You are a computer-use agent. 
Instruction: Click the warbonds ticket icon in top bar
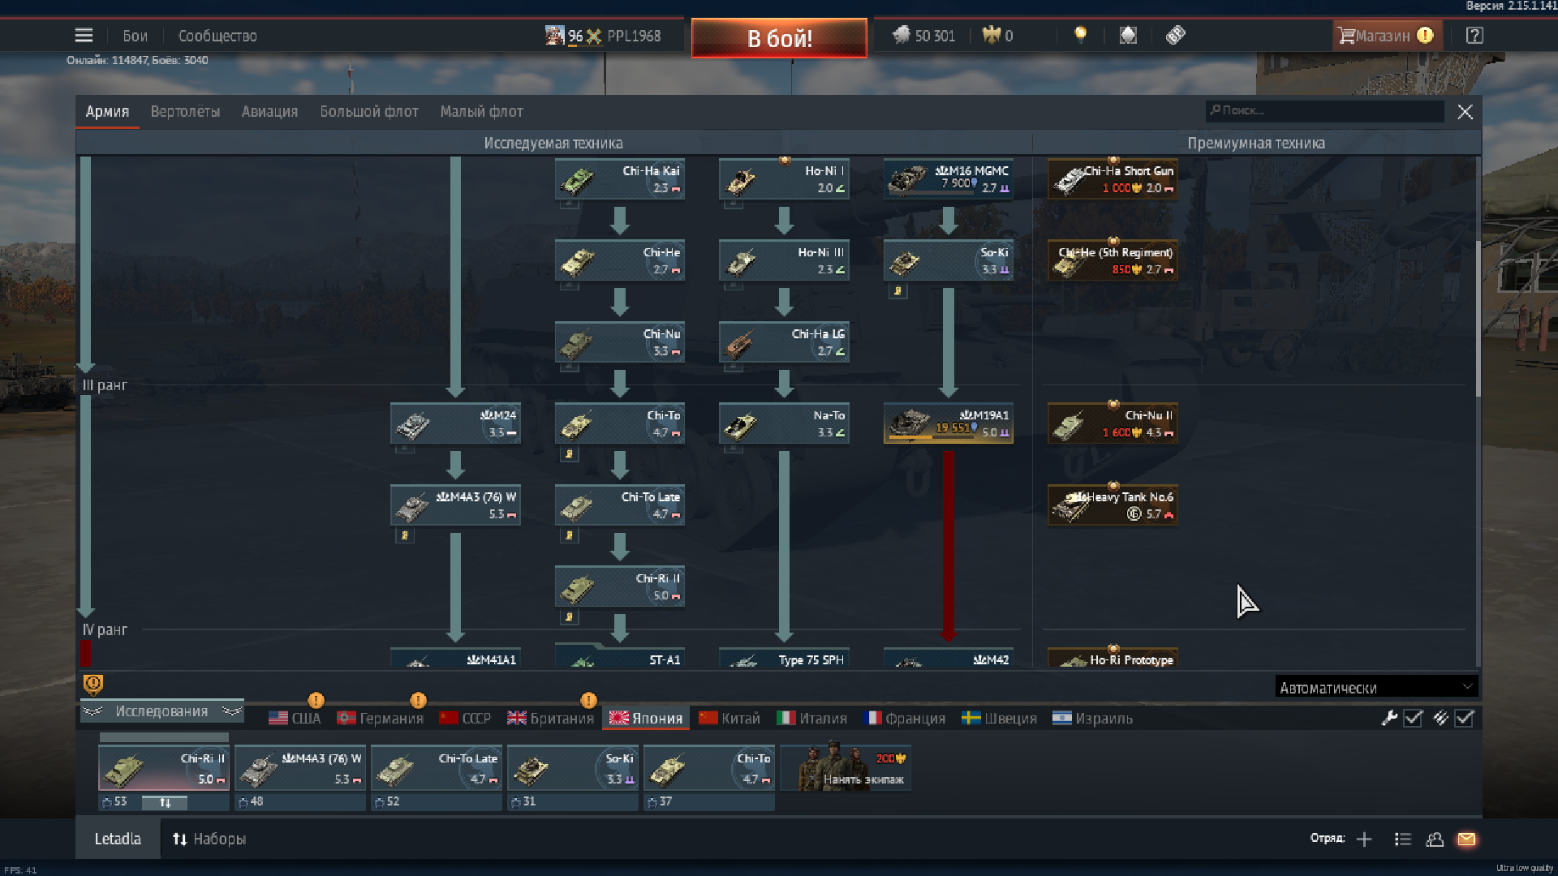coord(1175,35)
